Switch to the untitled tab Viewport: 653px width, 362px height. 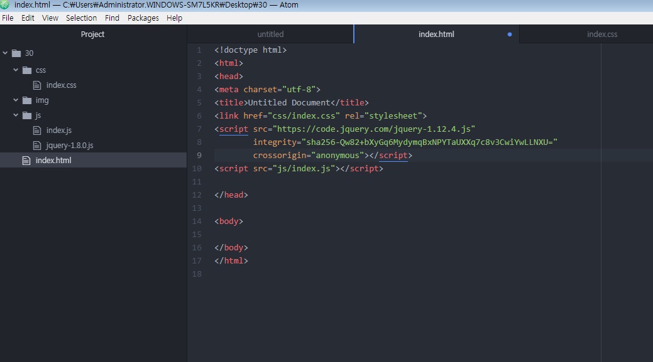coord(270,35)
